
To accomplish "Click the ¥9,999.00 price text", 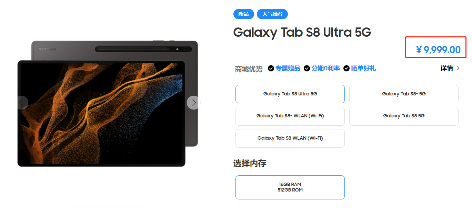I will tap(438, 50).
